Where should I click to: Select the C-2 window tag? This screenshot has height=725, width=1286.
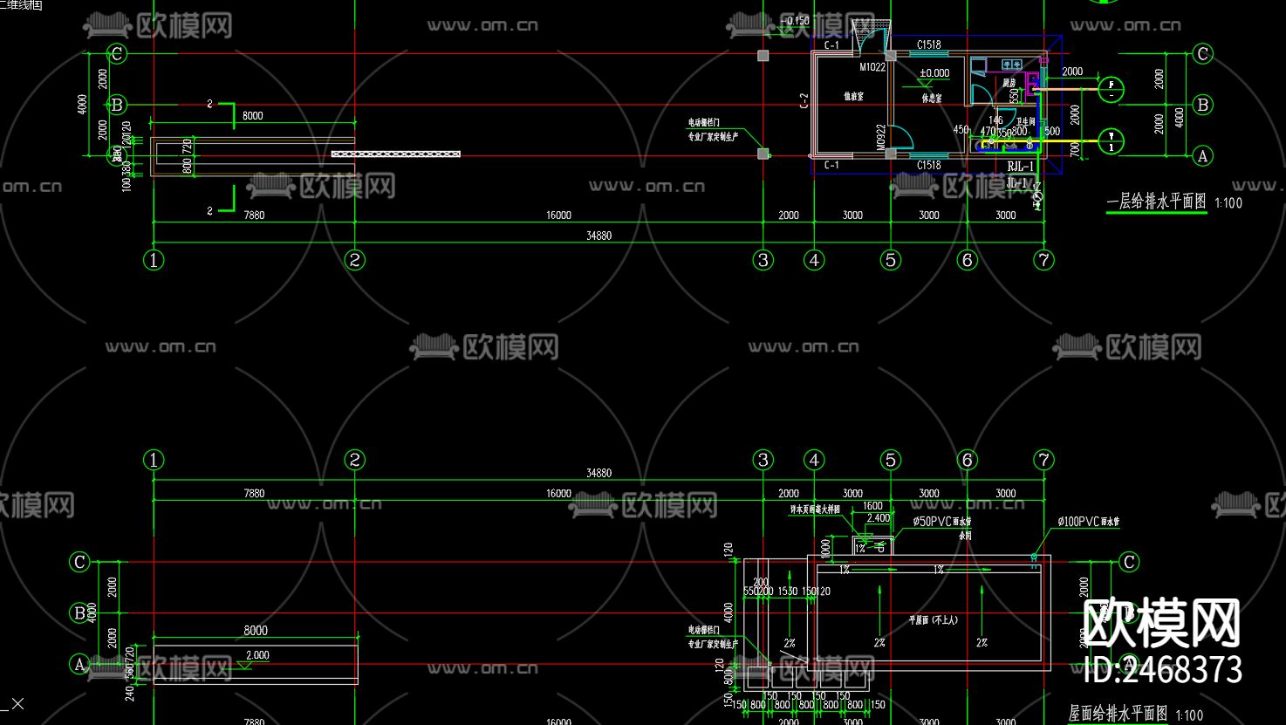coord(804,100)
